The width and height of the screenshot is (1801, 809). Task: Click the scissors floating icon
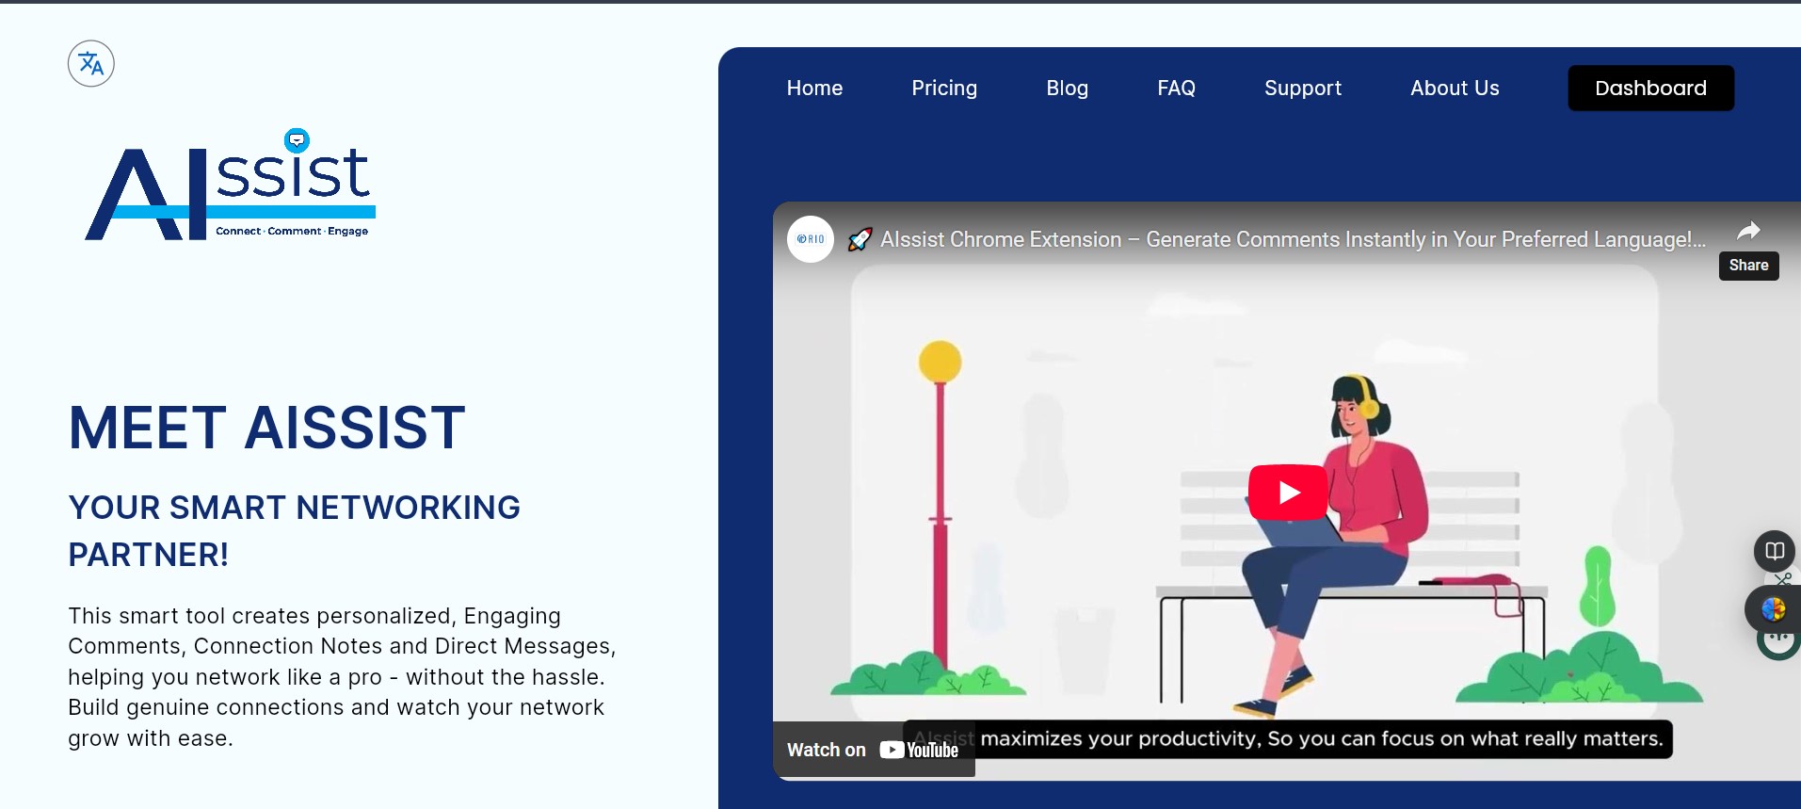[1783, 578]
